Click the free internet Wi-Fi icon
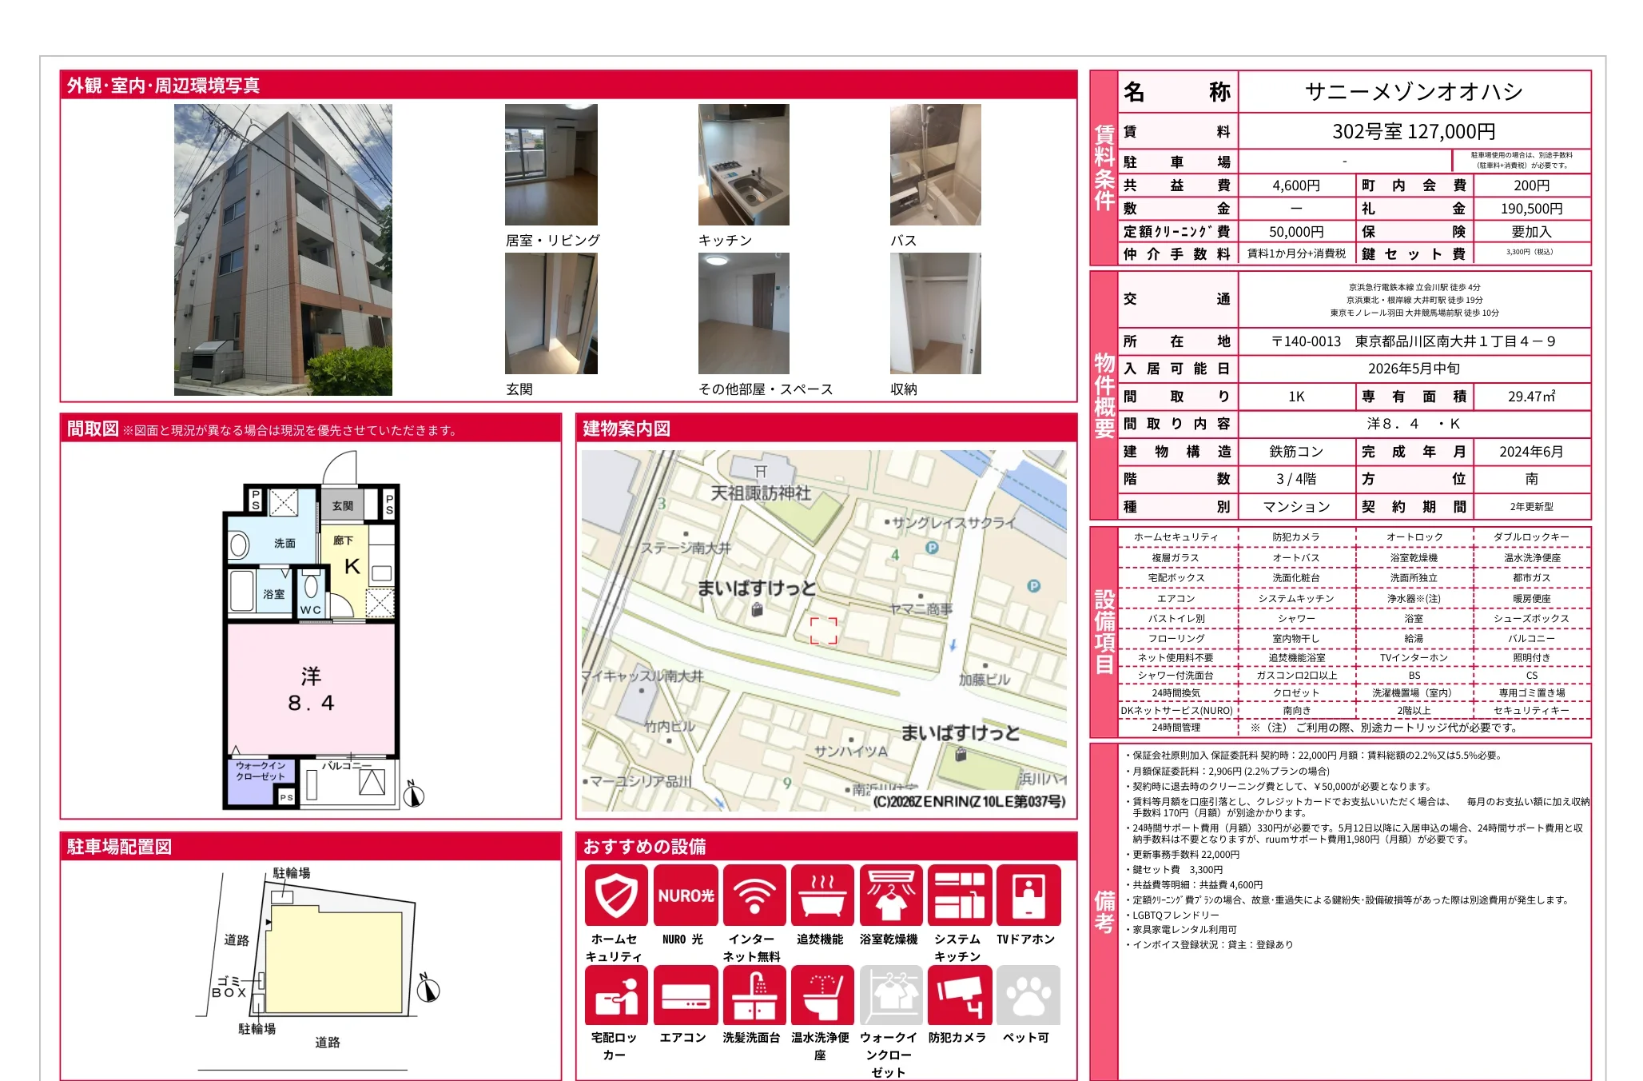1643x1081 pixels. [x=754, y=896]
